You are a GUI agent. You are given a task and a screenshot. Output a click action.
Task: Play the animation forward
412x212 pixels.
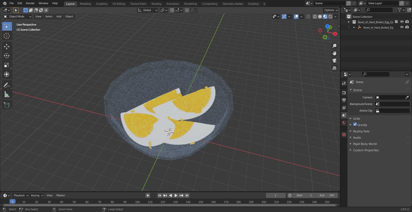point(176,195)
